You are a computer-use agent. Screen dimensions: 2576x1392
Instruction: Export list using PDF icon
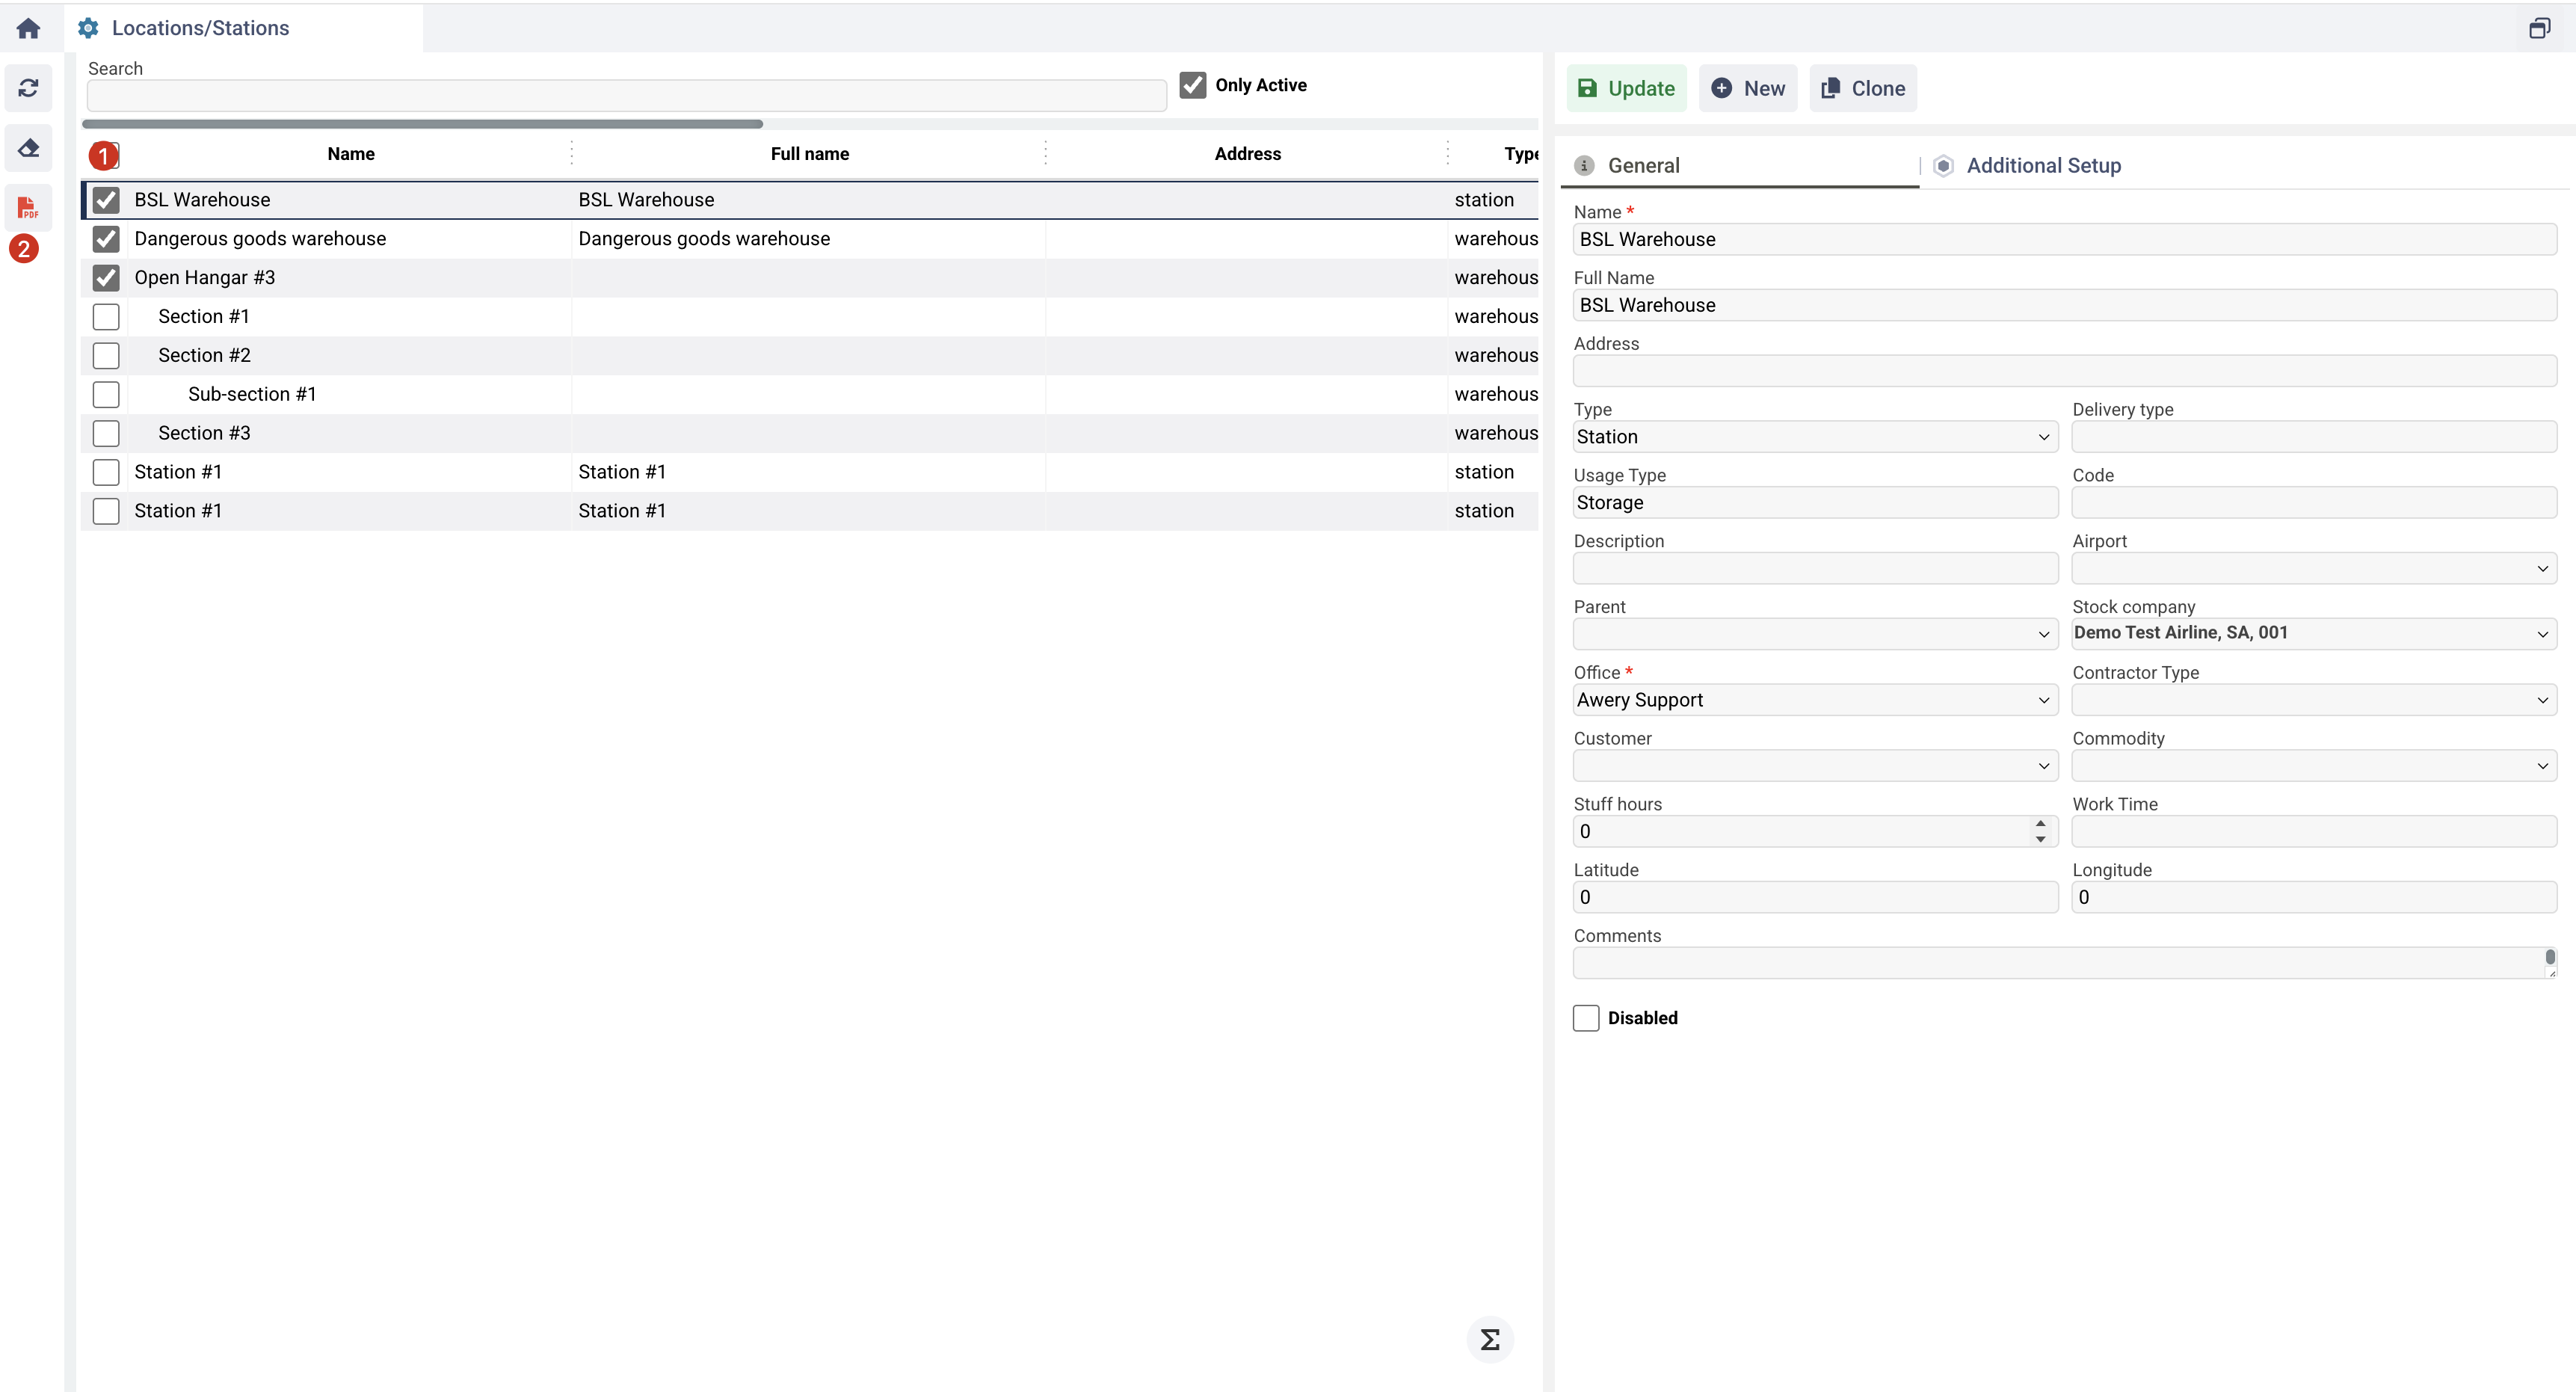pyautogui.click(x=28, y=208)
